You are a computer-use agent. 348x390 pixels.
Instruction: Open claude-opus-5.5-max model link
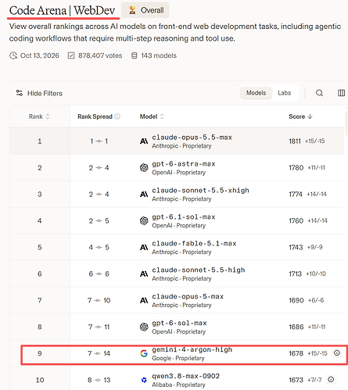[192, 138]
